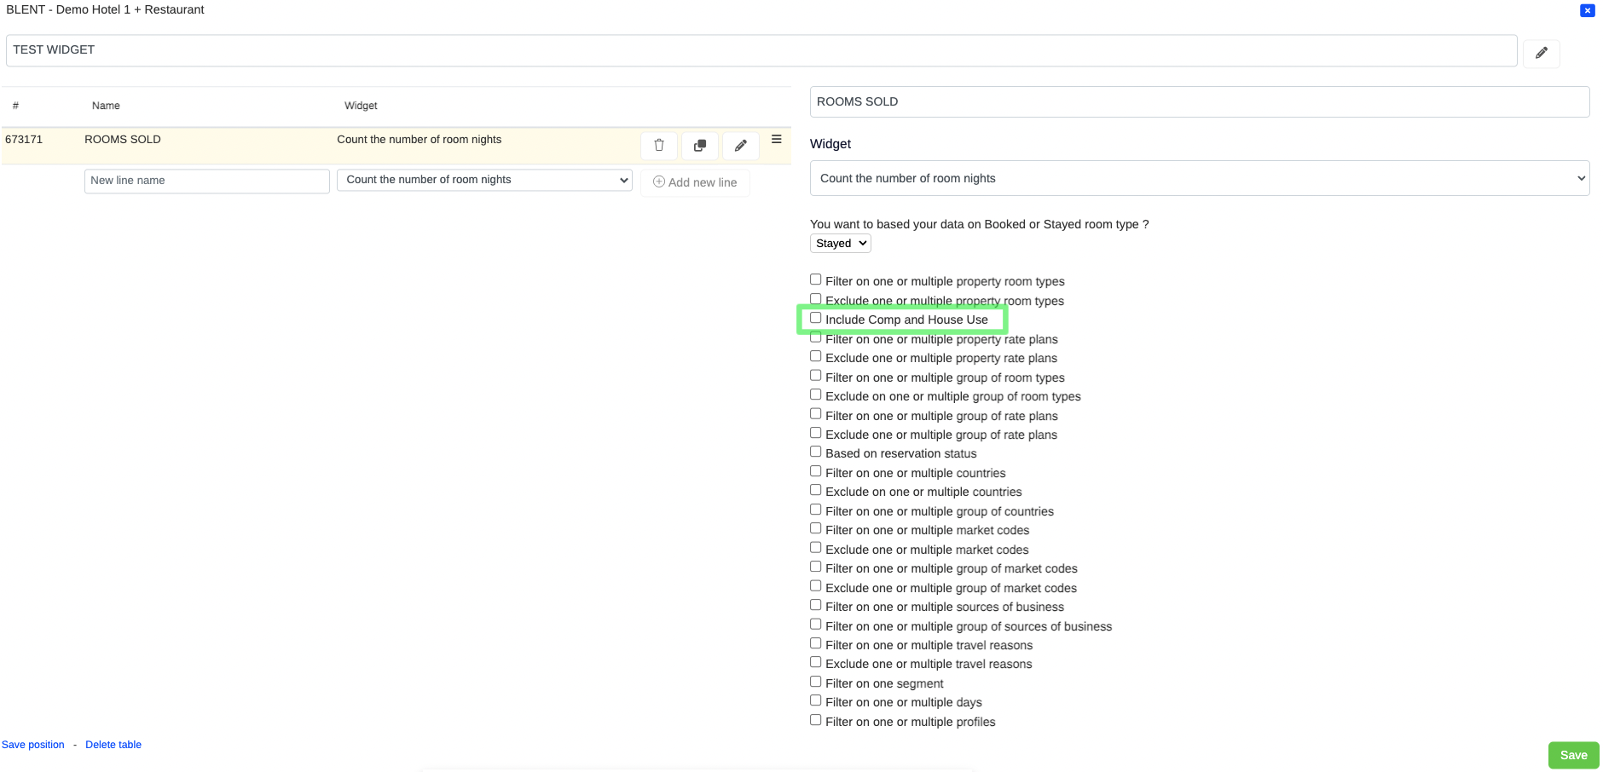Click the pencil icon beside TEST WIDGET title

click(x=1541, y=54)
